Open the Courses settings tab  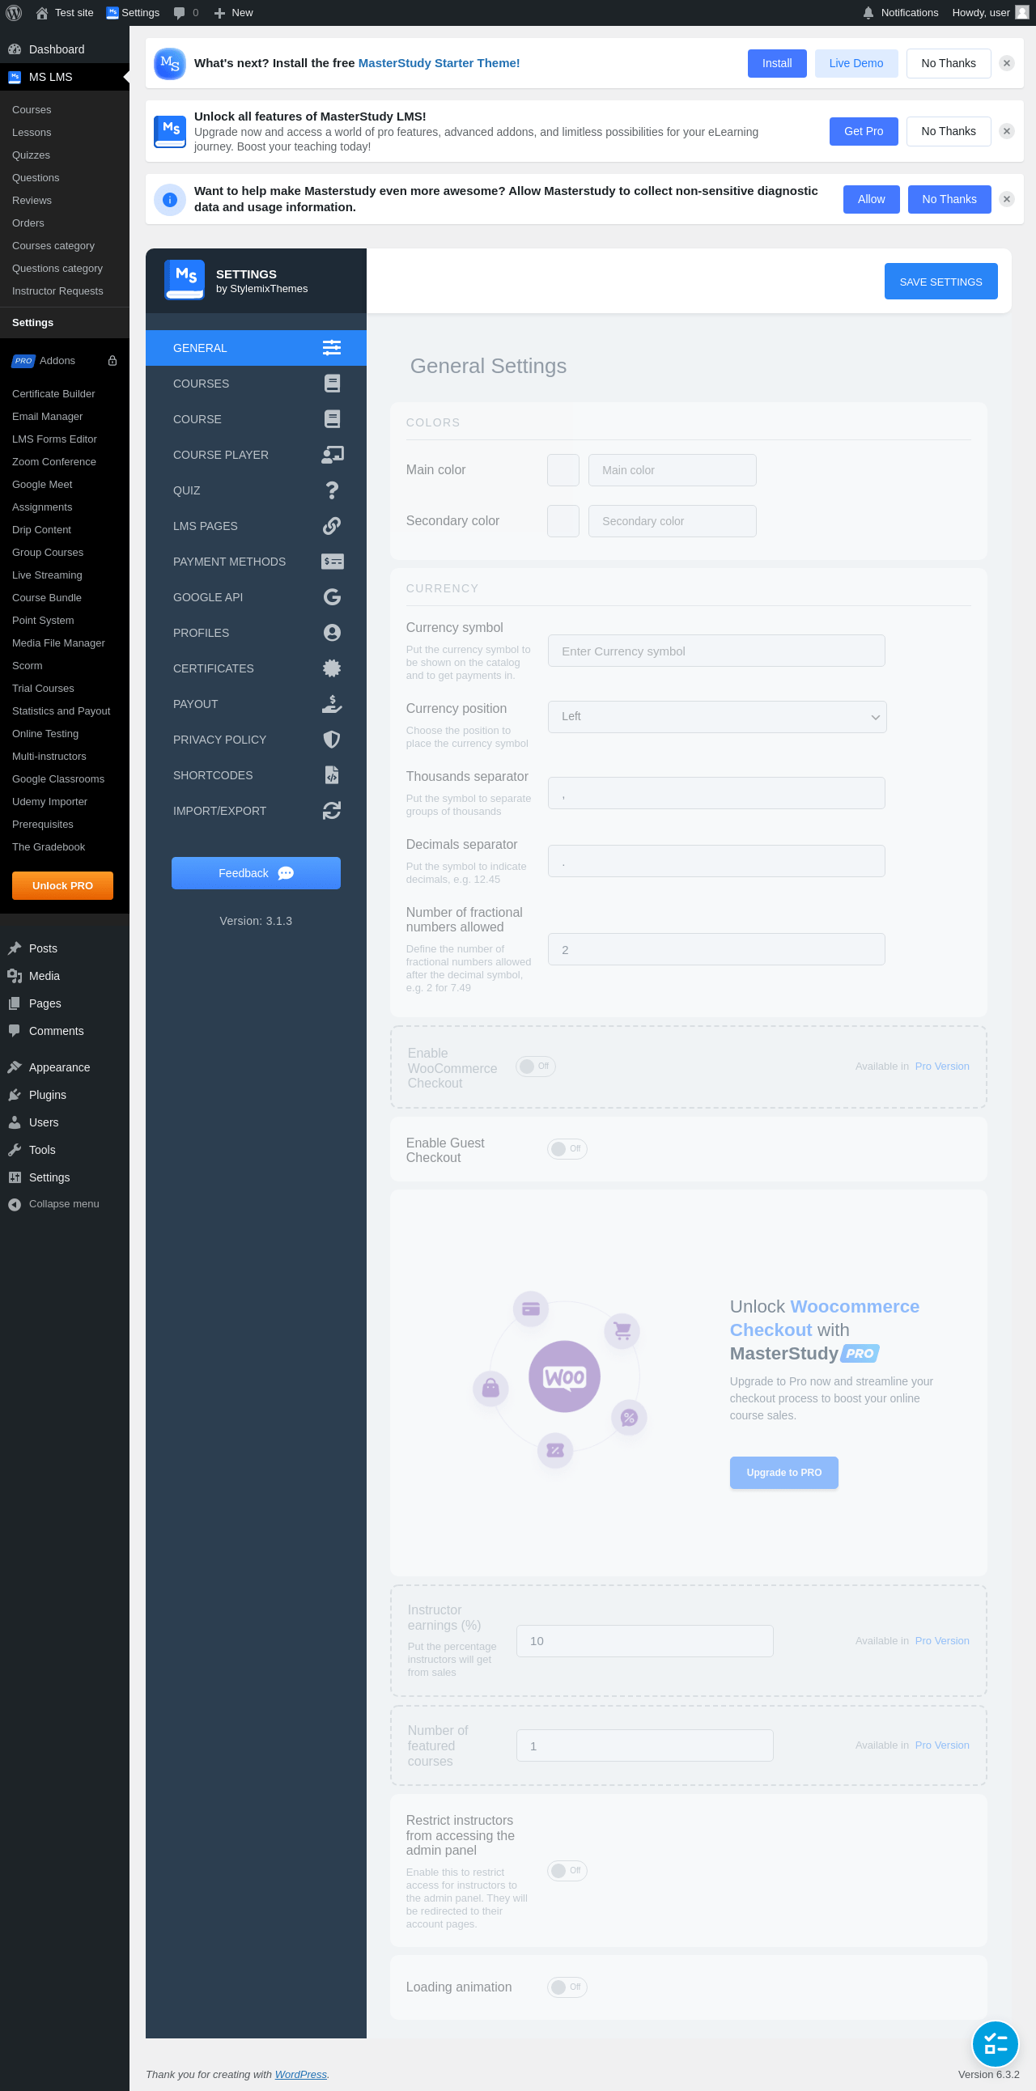click(256, 384)
